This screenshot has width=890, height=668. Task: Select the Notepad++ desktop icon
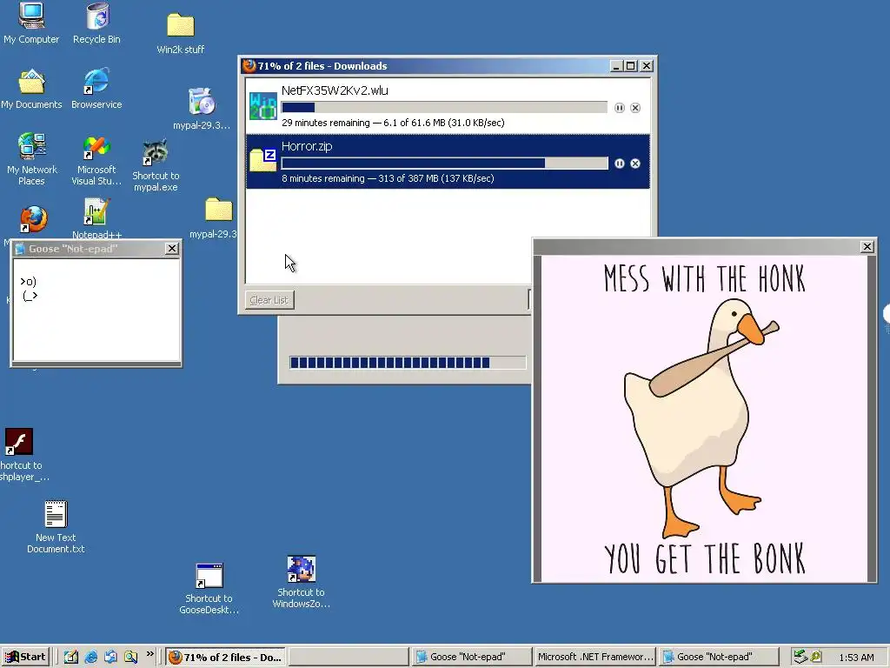pos(96,218)
